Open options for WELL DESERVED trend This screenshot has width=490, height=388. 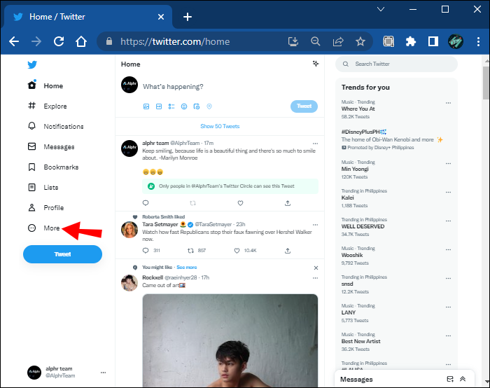tap(448, 221)
